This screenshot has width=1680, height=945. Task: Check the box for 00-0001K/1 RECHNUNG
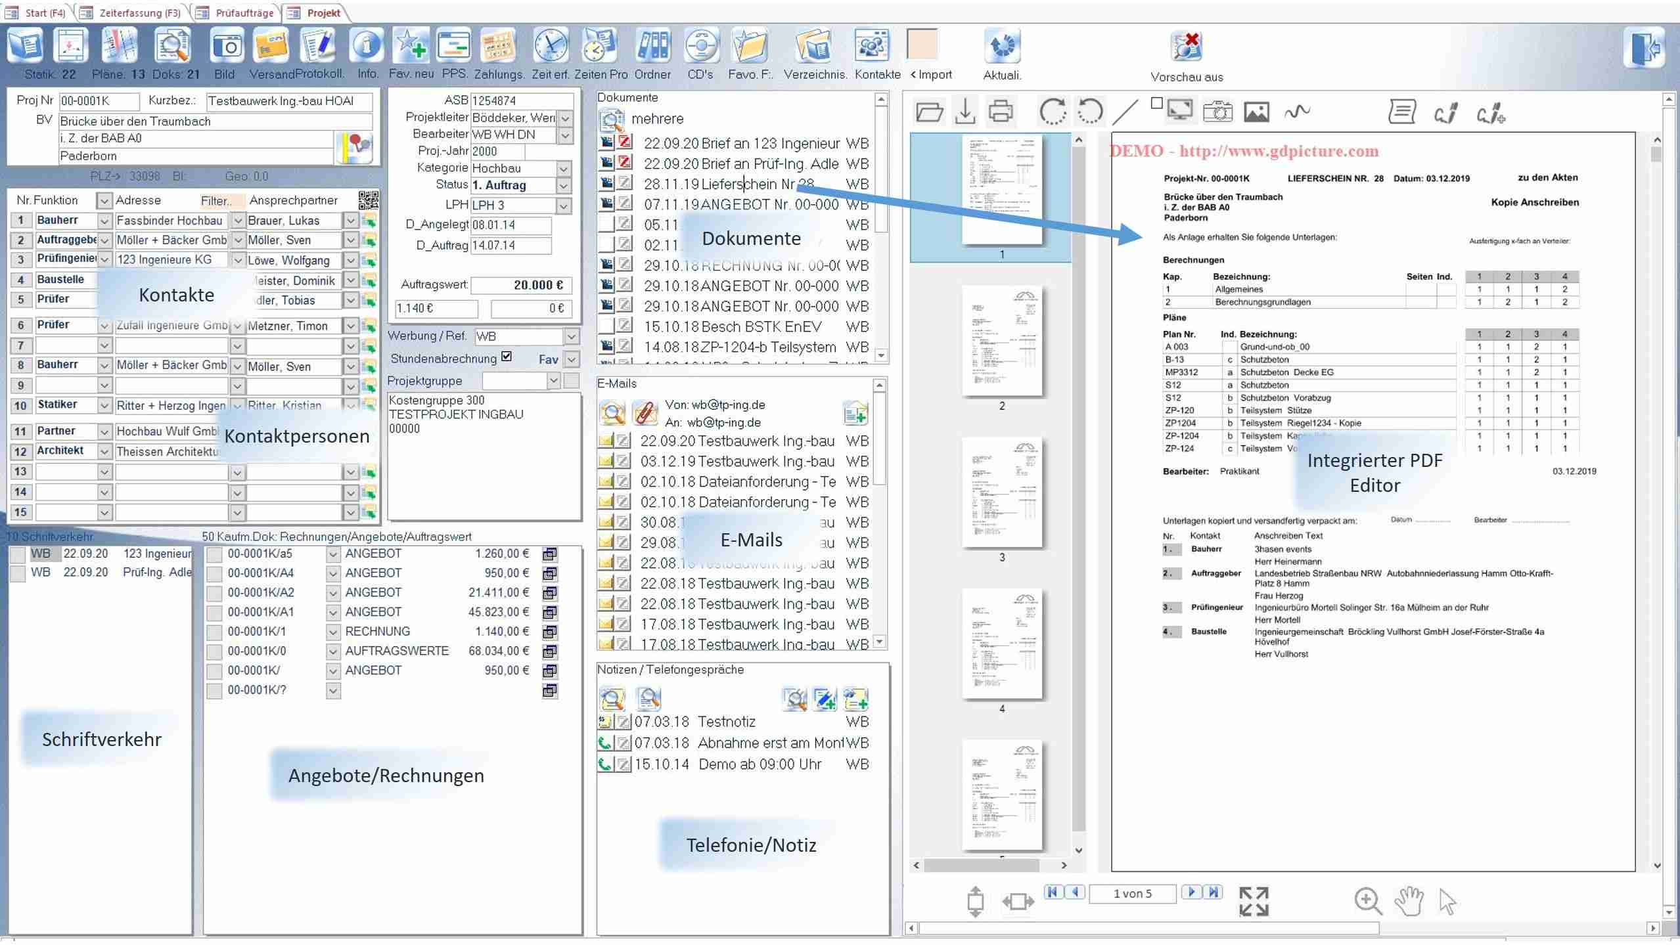(x=214, y=632)
